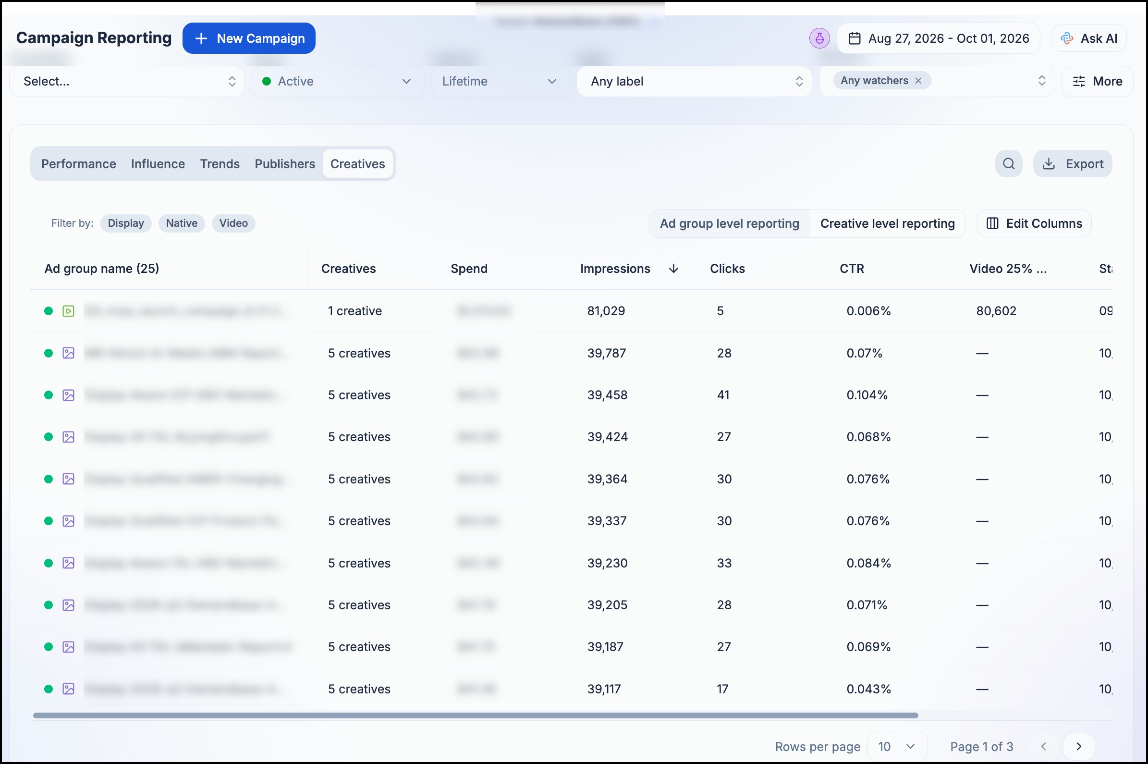1148x764 pixels.
Task: Go to the previous page arrow
Action: point(1043,746)
